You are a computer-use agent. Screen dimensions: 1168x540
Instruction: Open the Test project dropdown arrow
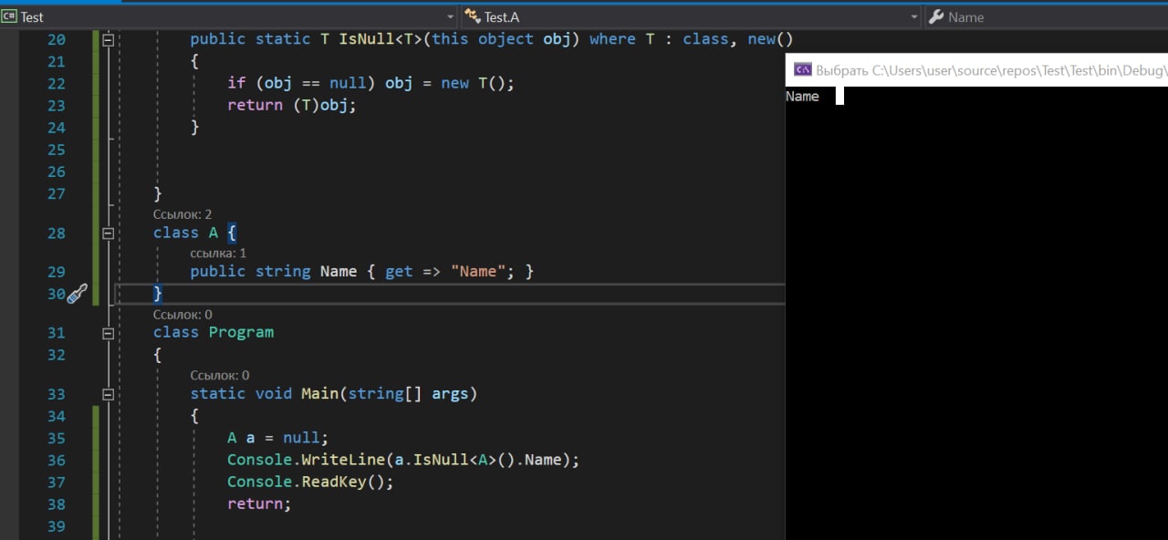[451, 17]
